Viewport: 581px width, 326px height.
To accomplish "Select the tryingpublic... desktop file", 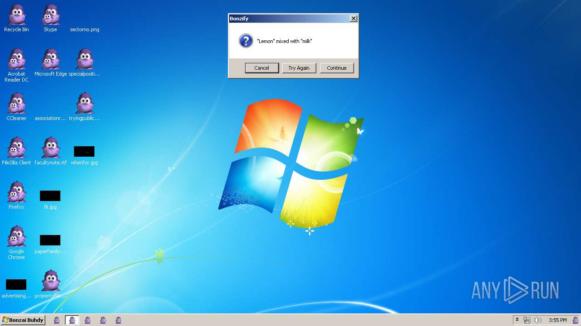I will [84, 107].
